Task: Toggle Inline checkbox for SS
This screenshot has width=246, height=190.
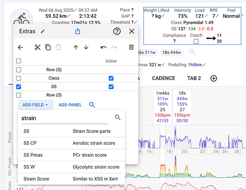Action: 111,87
